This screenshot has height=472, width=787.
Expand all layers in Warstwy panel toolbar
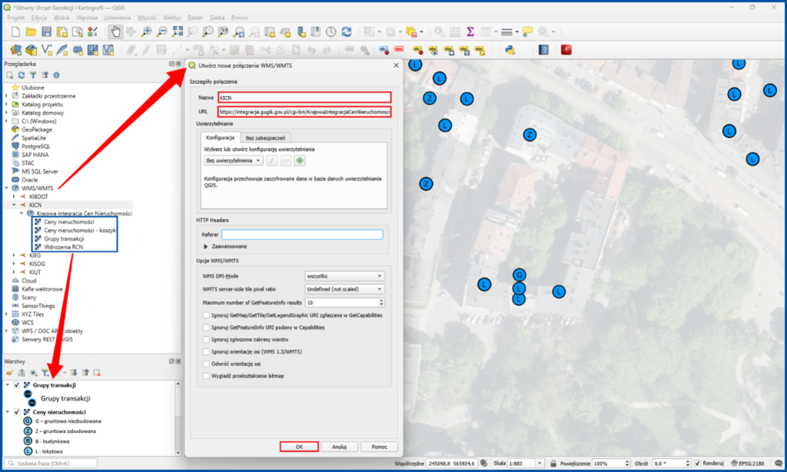pyautogui.click(x=74, y=373)
